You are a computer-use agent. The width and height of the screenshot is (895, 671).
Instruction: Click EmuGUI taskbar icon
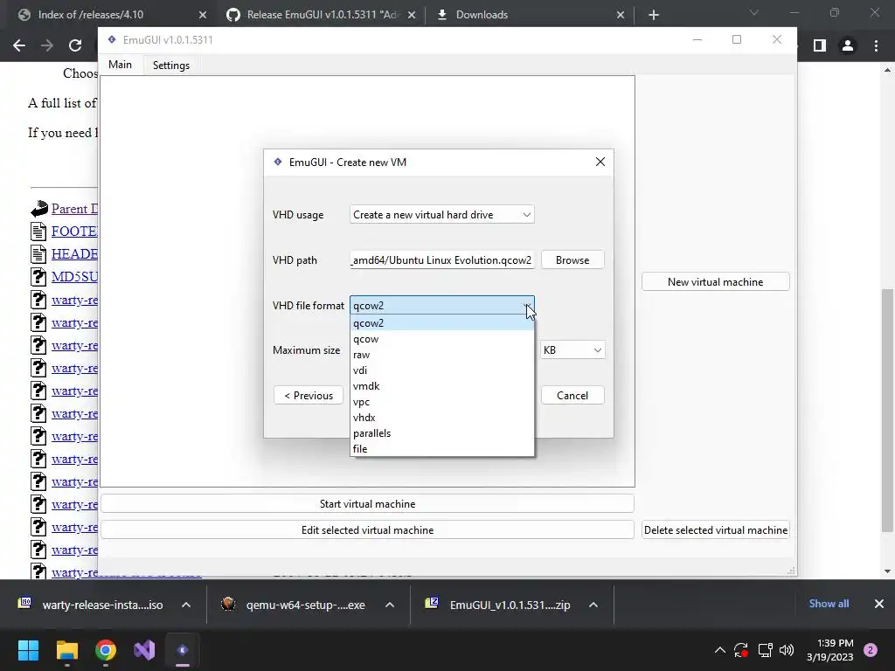[x=183, y=650]
